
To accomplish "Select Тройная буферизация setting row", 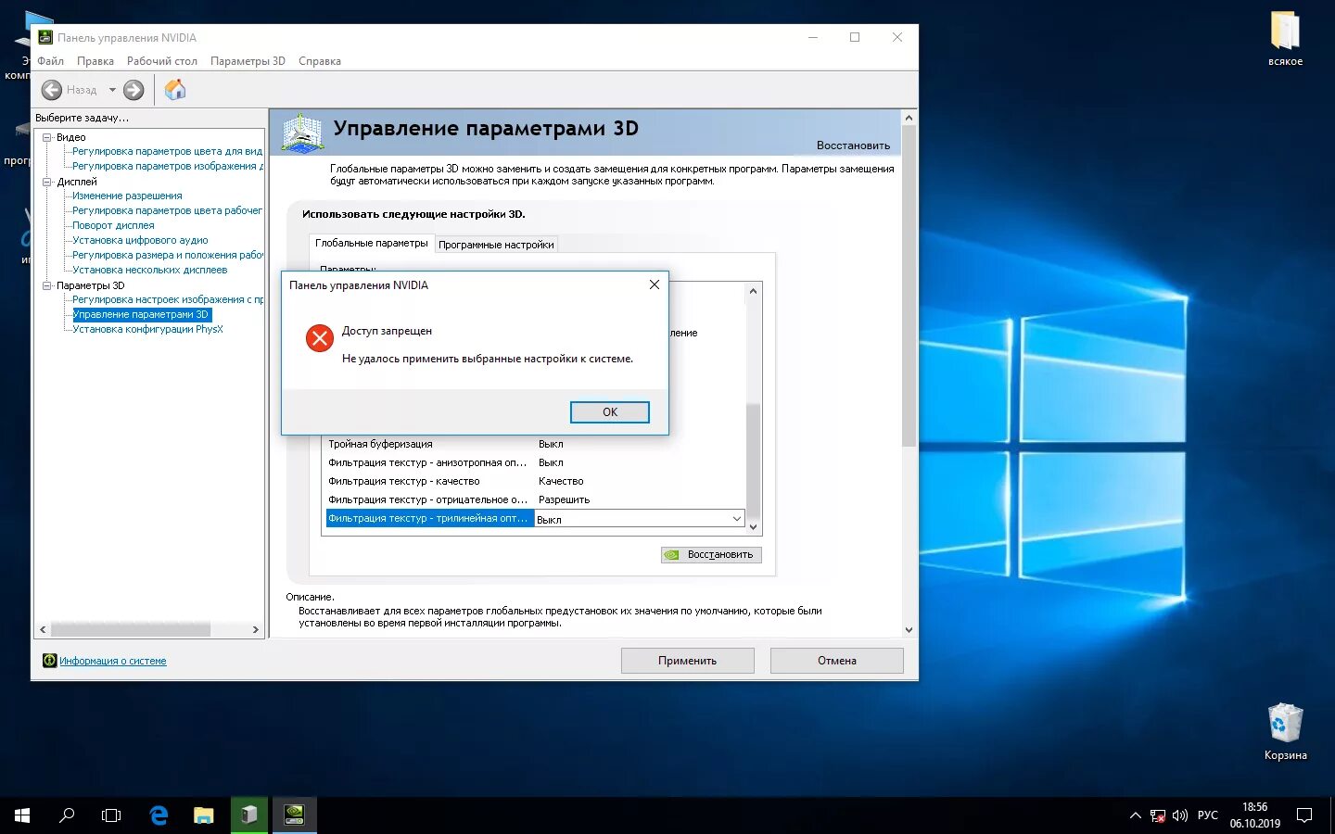I will pos(534,444).
